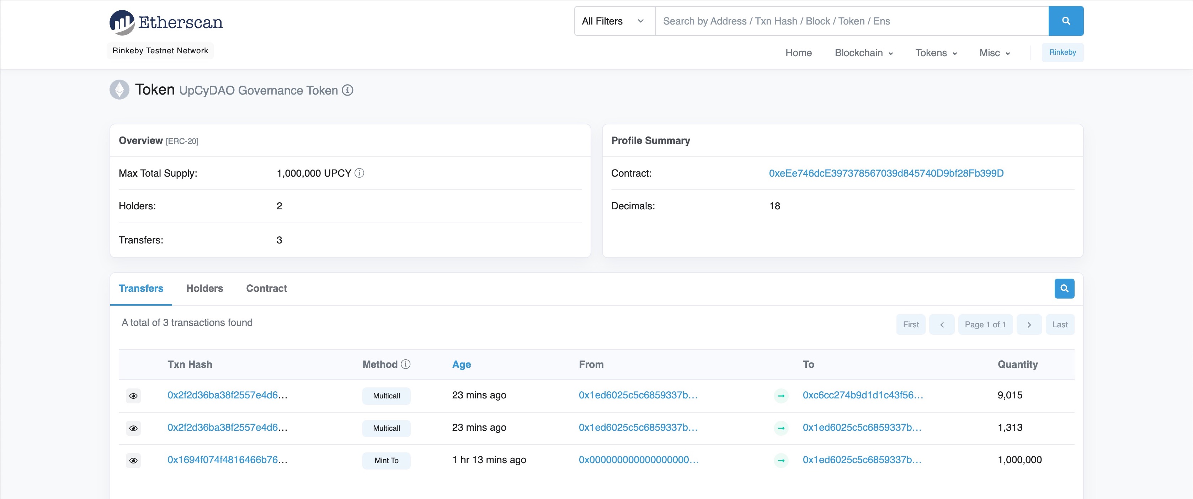Image resolution: width=1193 pixels, height=499 pixels.
Task: Toggle eye icon for Mint To row
Action: pyautogui.click(x=133, y=461)
